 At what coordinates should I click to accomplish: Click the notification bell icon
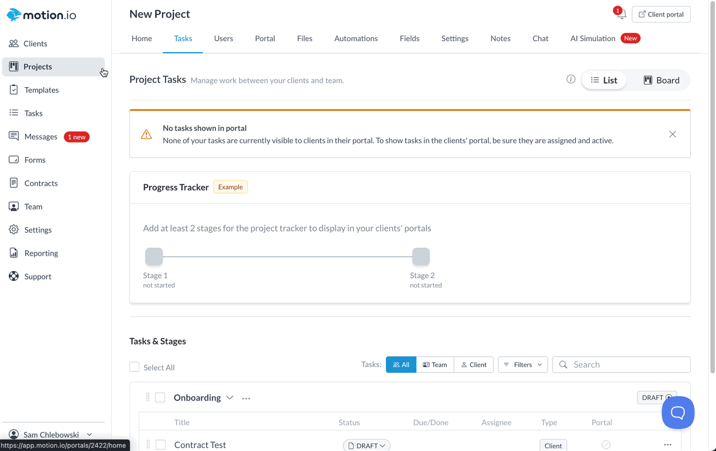(x=621, y=15)
